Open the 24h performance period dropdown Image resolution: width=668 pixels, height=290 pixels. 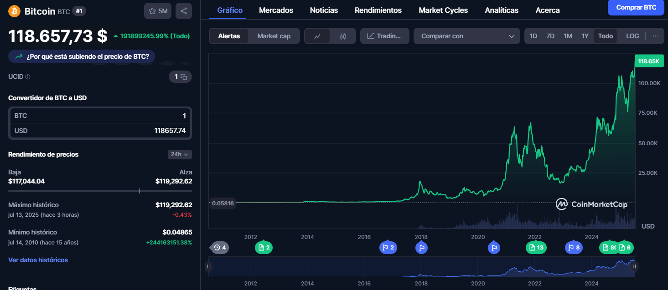tap(180, 154)
